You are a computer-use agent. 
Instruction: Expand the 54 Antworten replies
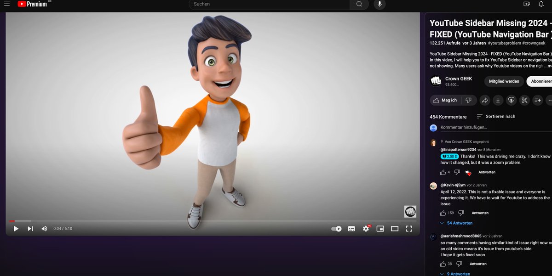[456, 223]
